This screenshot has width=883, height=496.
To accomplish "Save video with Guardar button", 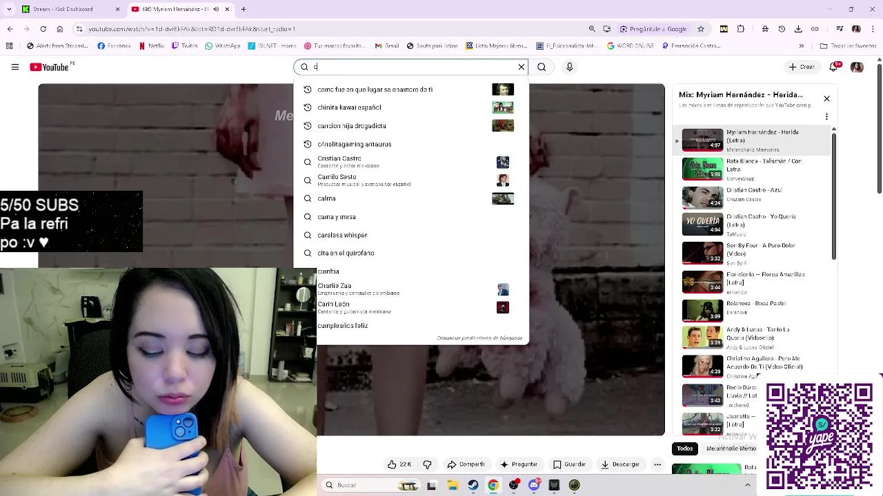I will [x=570, y=464].
